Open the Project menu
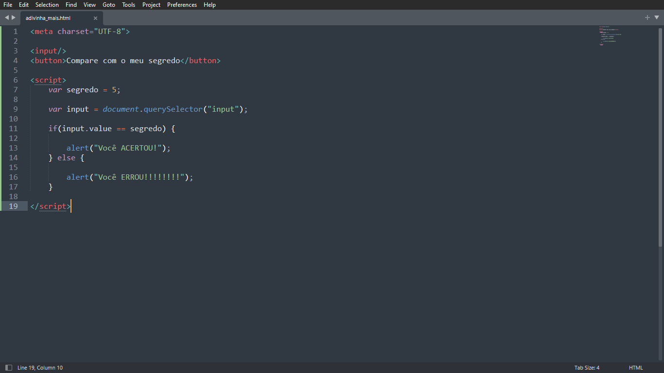 coord(151,5)
